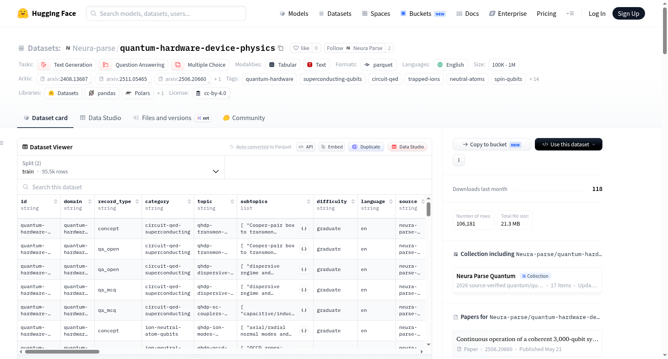The width and height of the screenshot is (668, 359).
Task: Click the main search models input
Action: coord(166,13)
